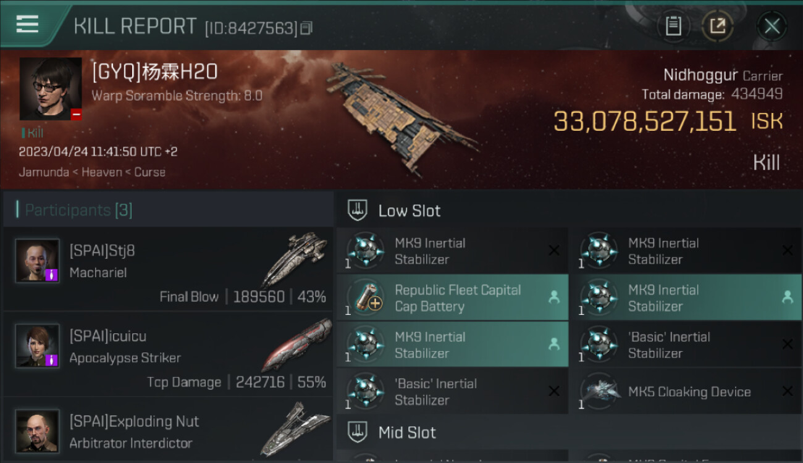Open icuicu pilot portrait

click(38, 346)
